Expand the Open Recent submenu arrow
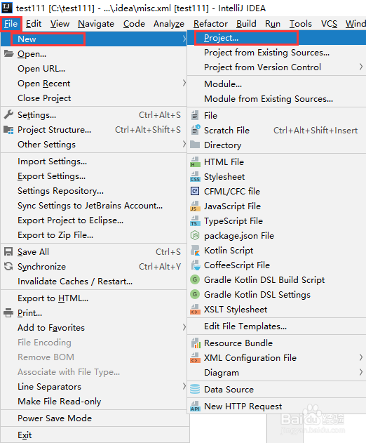366x443 pixels. [x=184, y=83]
